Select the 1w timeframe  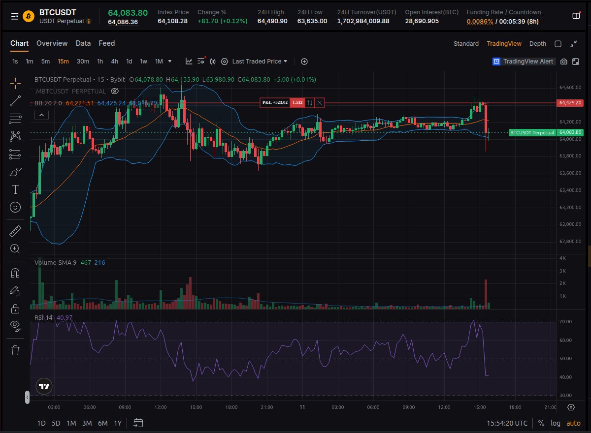click(x=143, y=62)
